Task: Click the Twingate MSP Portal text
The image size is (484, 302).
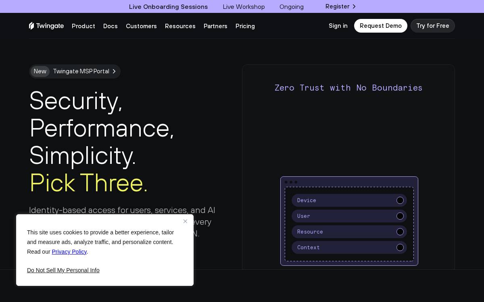Action: click(81, 71)
